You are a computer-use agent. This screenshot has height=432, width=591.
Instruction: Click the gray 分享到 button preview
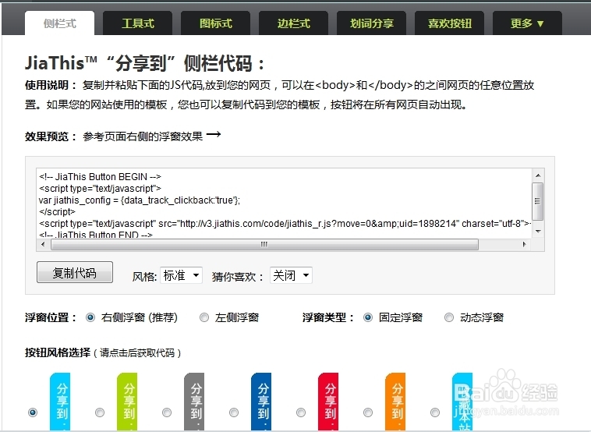click(x=194, y=402)
